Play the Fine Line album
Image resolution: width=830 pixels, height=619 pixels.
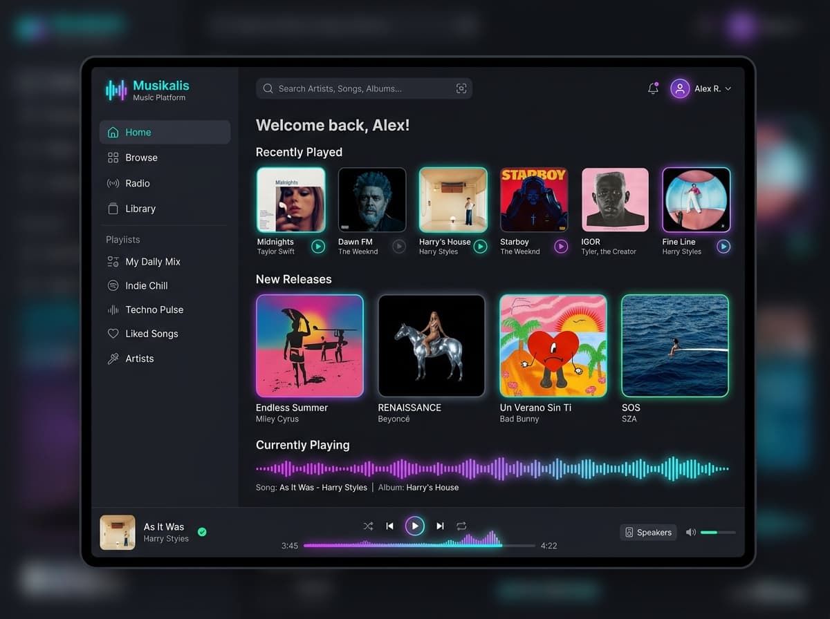(723, 246)
